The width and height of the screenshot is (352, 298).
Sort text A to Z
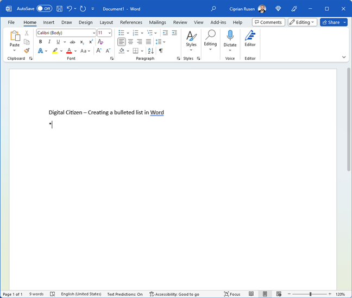pyautogui.click(x=151, y=51)
